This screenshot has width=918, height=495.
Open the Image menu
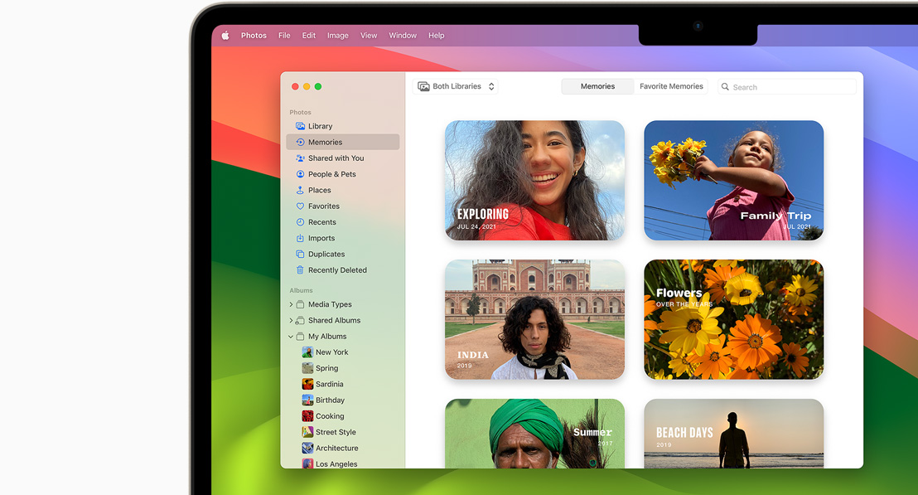pos(337,35)
